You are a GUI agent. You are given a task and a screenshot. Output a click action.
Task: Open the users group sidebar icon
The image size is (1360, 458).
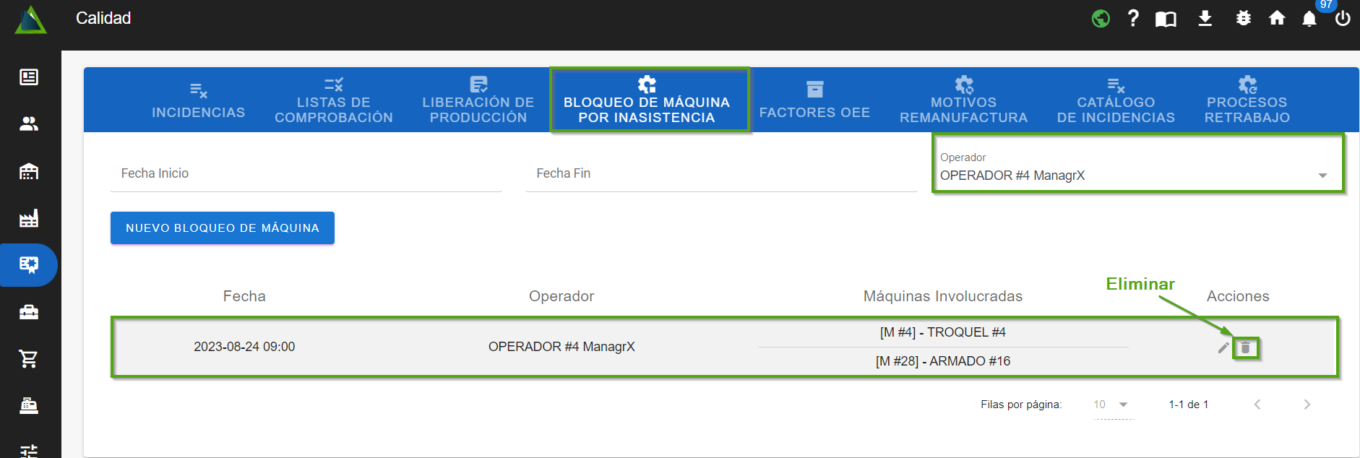29,124
